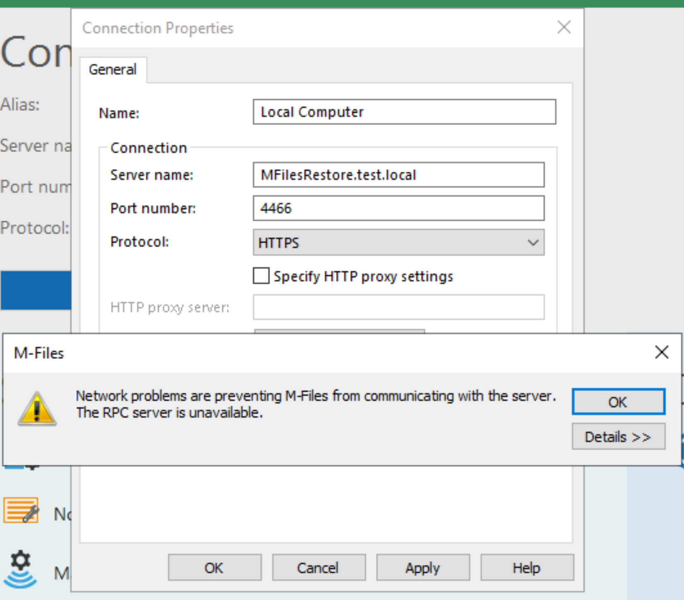Apply the connection property changes
This screenshot has height=600, width=684.
pos(423,568)
